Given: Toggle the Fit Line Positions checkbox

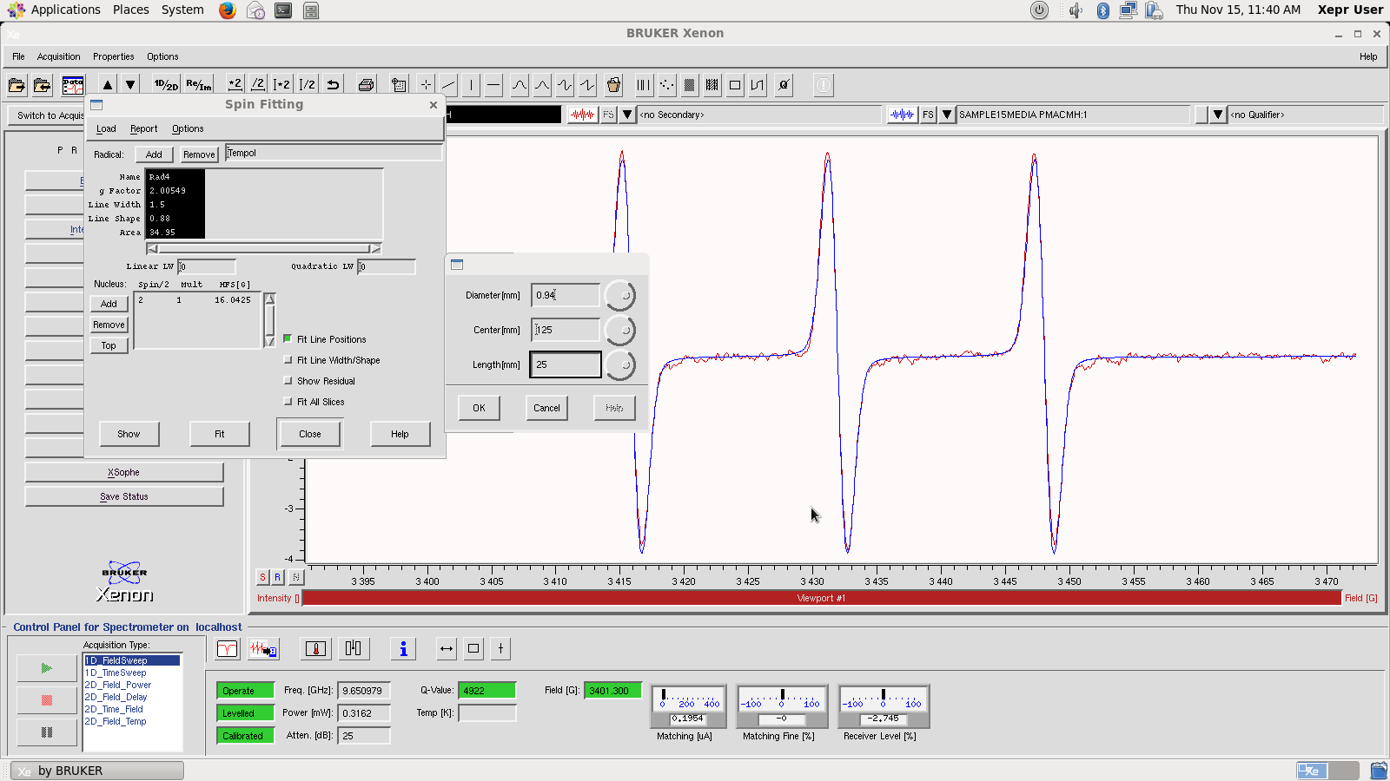Looking at the screenshot, I should [288, 339].
